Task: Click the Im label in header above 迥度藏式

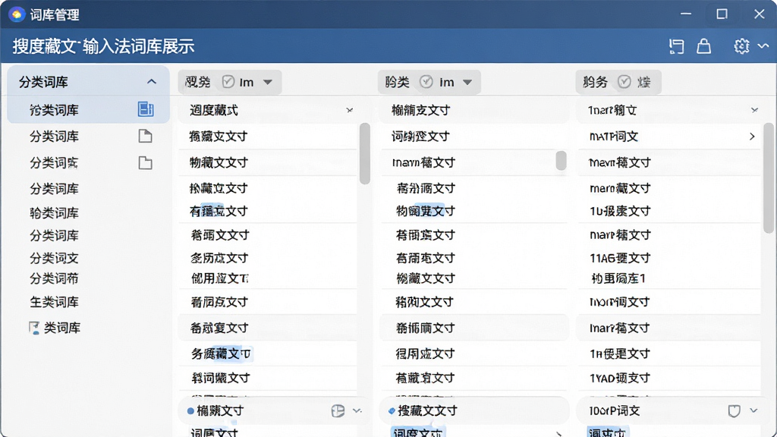Action: click(247, 82)
